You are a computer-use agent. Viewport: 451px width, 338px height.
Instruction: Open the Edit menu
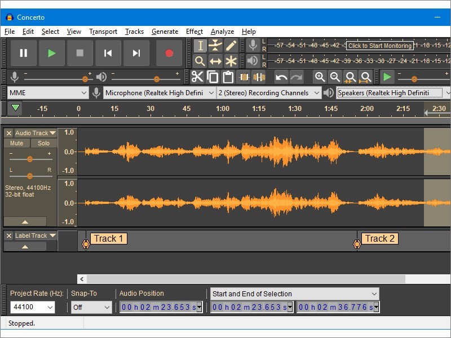pos(28,32)
